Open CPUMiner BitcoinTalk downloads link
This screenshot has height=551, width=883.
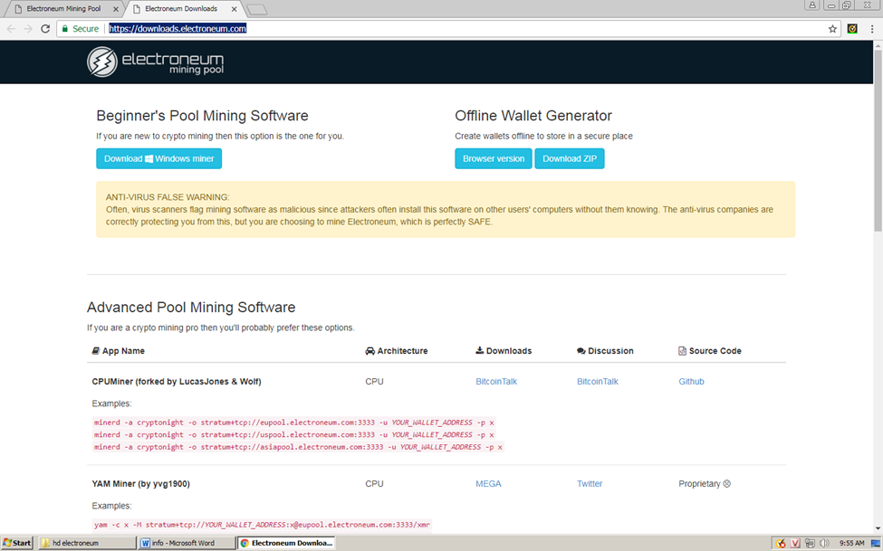[x=496, y=382]
